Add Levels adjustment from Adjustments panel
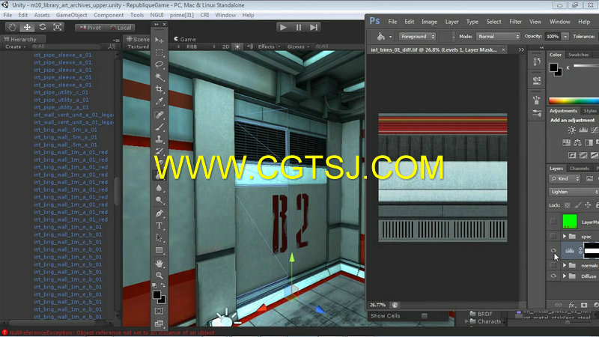 [583, 130]
